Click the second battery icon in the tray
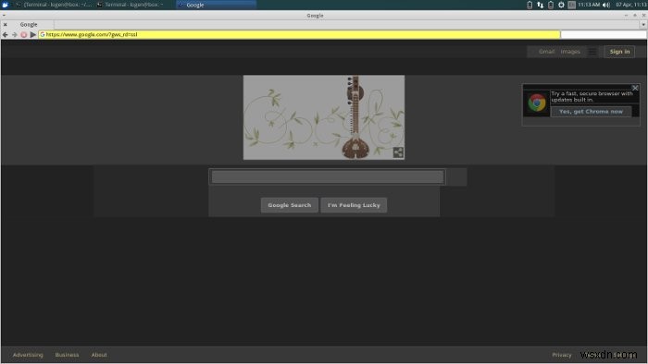 pyautogui.click(x=551, y=5)
